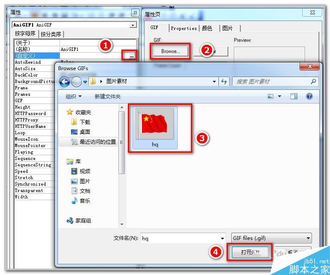Refresh the folder with the refresh icon

coord(224,81)
